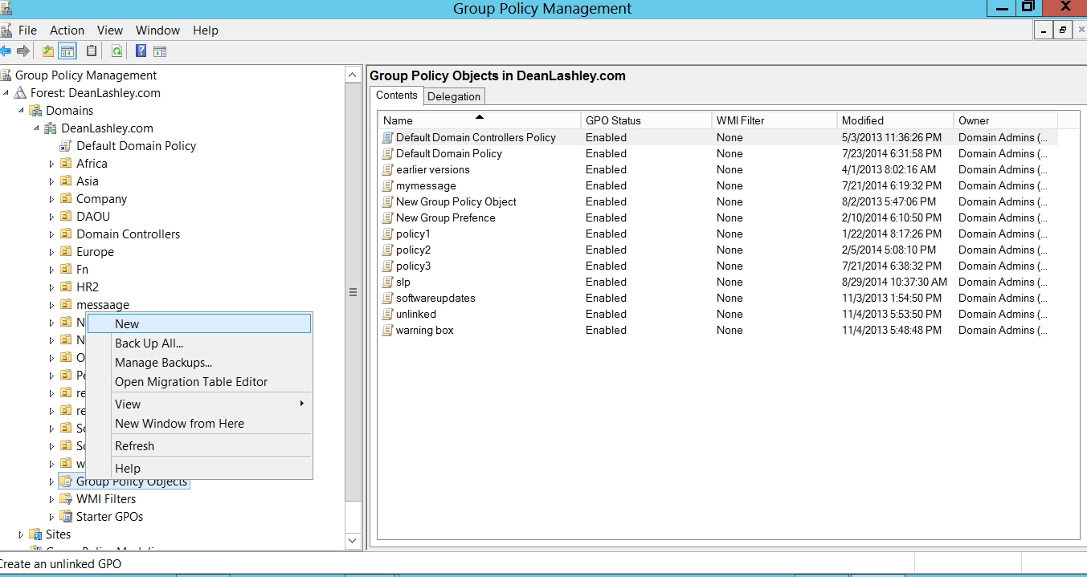Viewport: 1087px width, 577px height.
Task: Select Back Up All... context menu entry
Action: 149,343
